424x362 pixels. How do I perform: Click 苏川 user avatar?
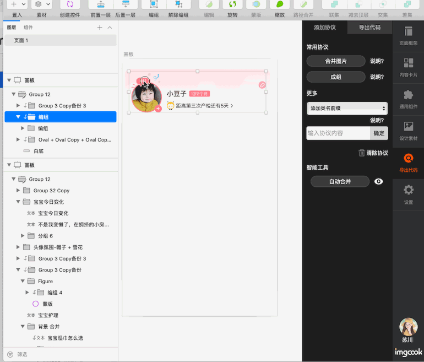409,327
